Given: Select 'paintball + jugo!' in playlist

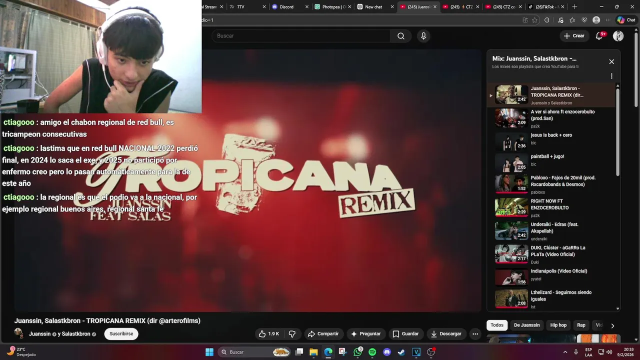Looking at the screenshot, I should coord(551,162).
